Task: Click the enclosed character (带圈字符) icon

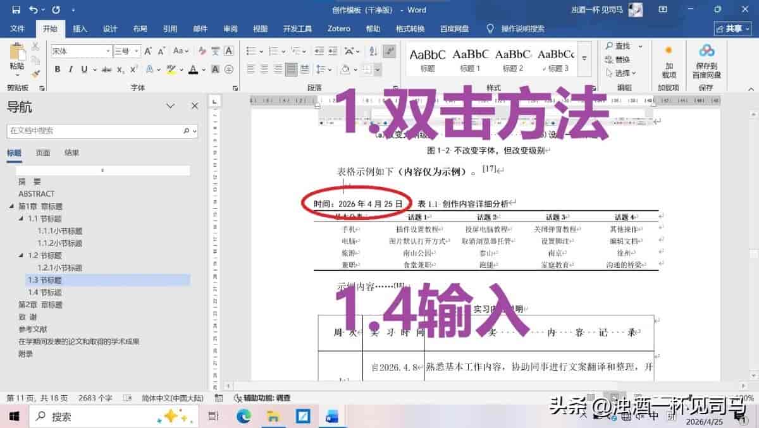Action: pyautogui.click(x=229, y=70)
